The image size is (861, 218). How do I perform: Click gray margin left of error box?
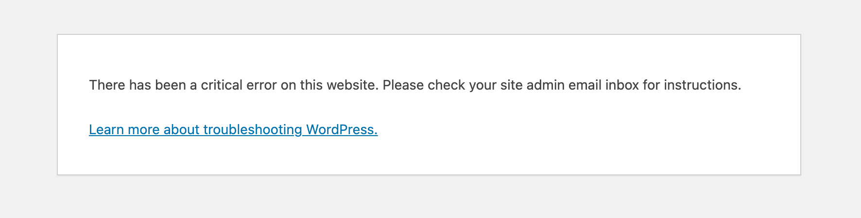[28, 104]
